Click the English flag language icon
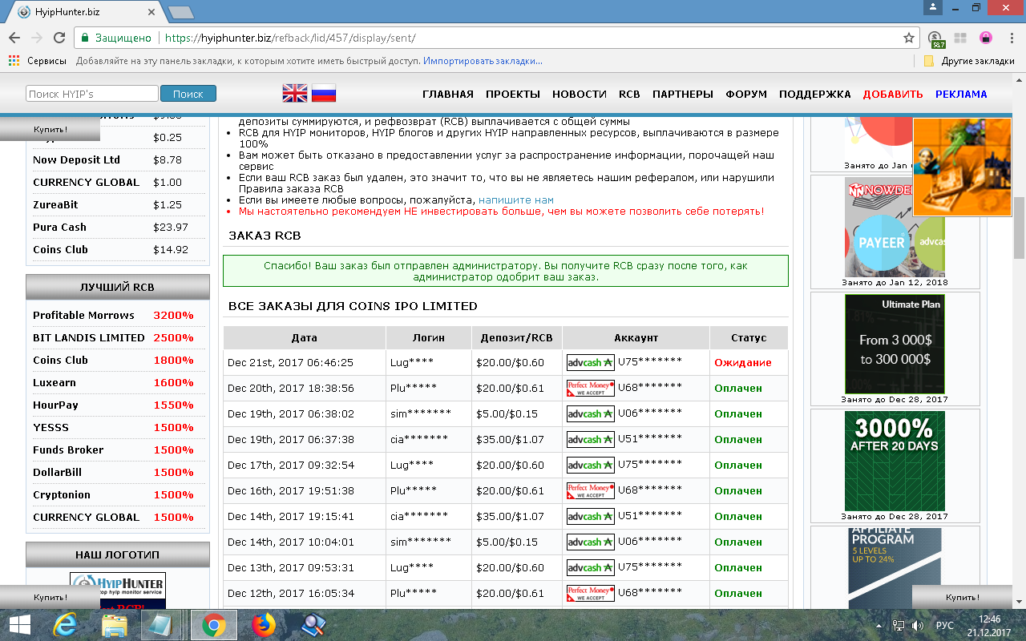1026x641 pixels. click(295, 94)
